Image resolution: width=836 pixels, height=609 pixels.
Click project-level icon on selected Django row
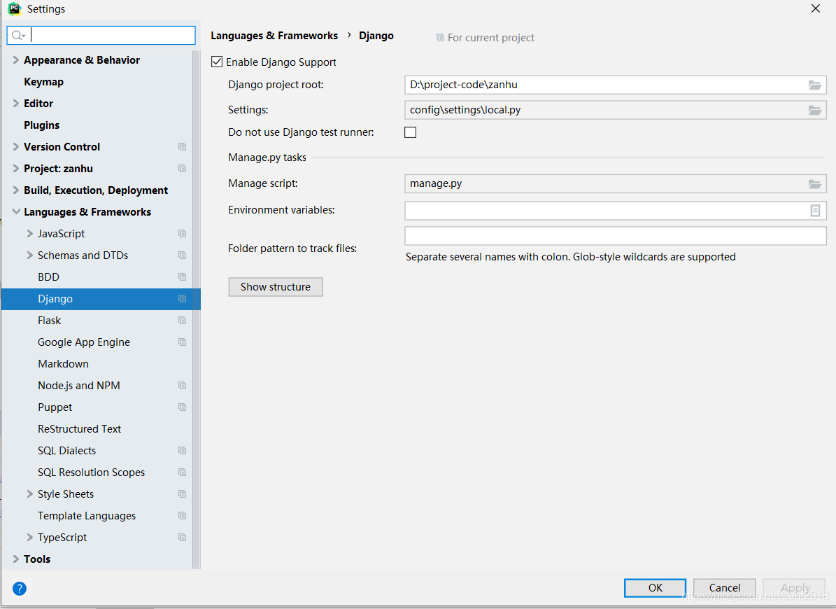183,299
